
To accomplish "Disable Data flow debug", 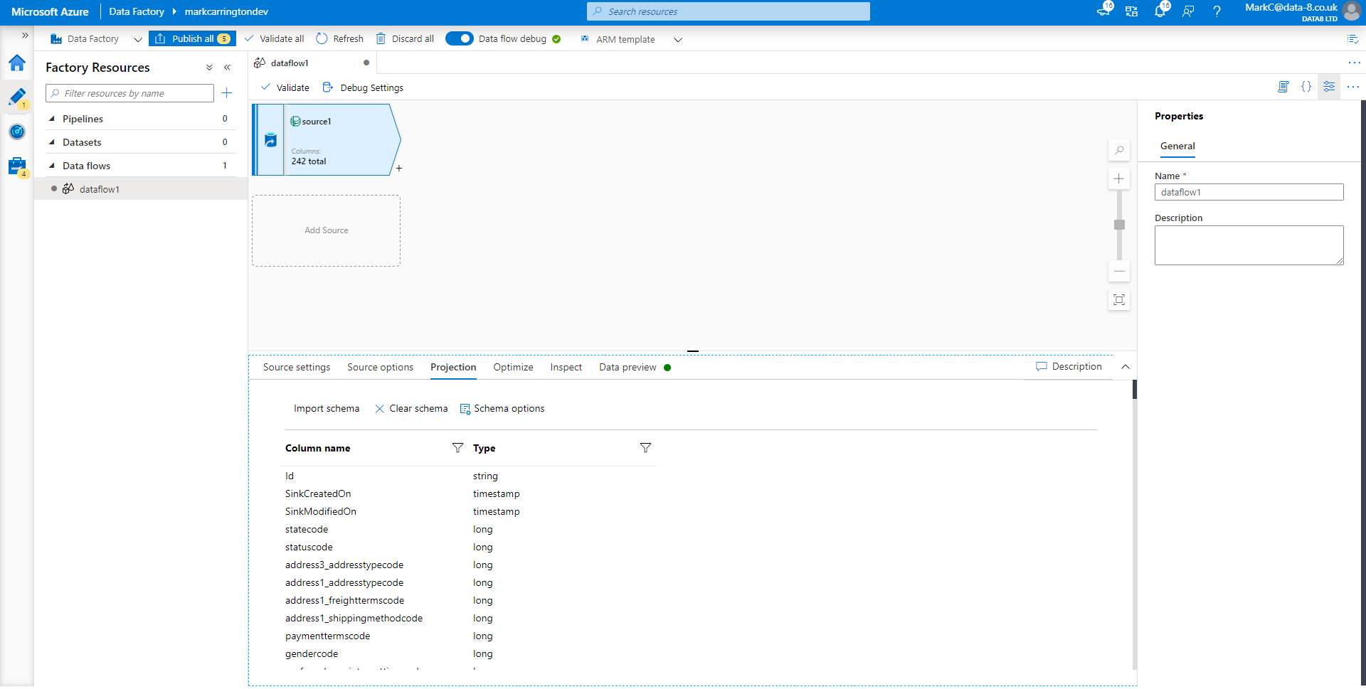I will (460, 38).
